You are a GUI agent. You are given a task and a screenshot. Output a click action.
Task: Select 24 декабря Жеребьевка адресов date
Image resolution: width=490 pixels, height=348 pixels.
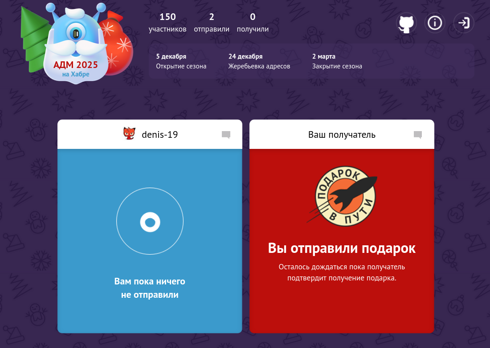[x=259, y=61]
